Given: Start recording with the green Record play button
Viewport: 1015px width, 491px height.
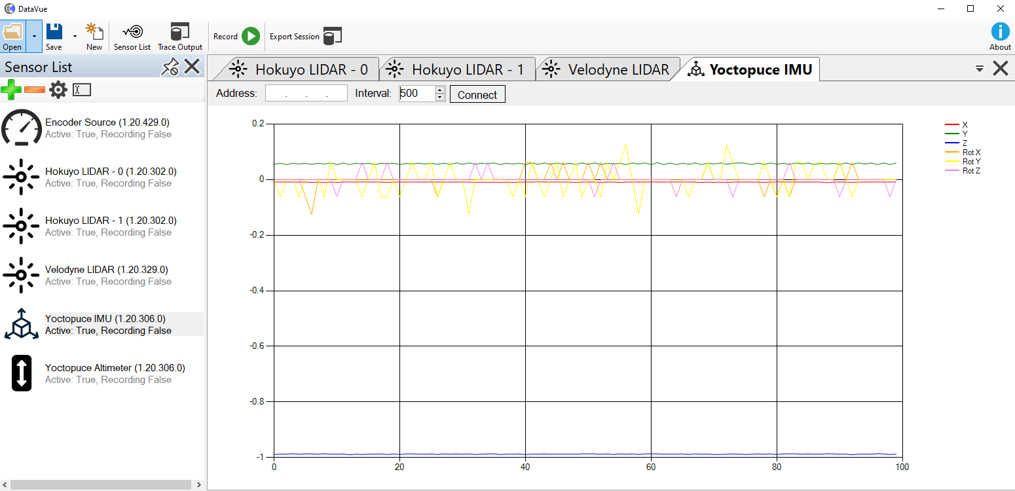Looking at the screenshot, I should 251,36.
